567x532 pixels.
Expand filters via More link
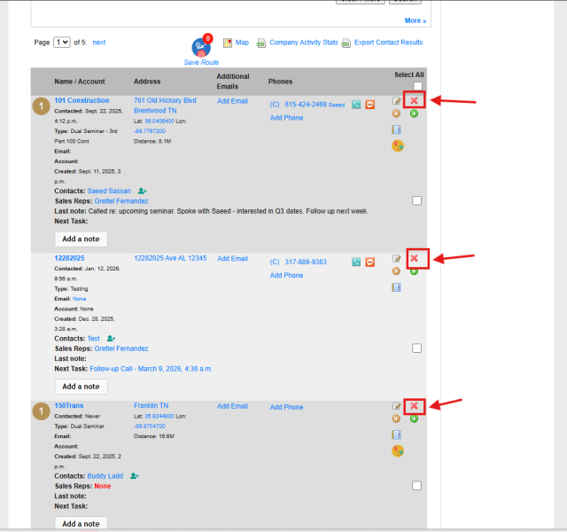pyautogui.click(x=416, y=20)
